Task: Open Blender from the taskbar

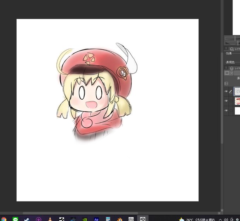Action: [120, 220]
